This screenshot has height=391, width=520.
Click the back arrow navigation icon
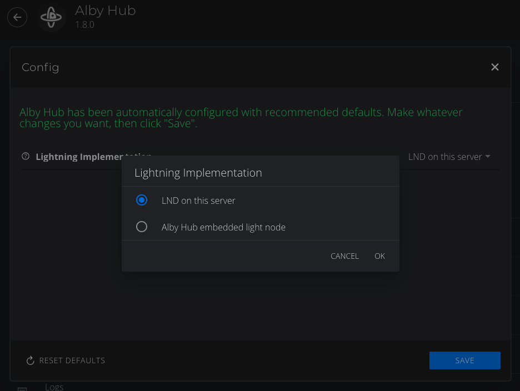pos(17,17)
